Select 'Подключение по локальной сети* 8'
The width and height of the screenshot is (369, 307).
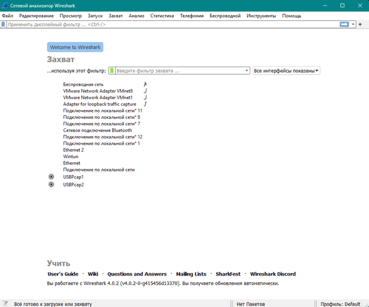[101, 117]
